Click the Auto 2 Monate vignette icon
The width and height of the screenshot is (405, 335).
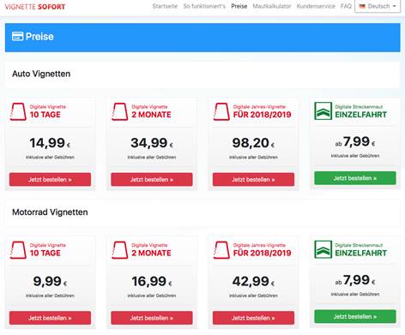pos(120,111)
